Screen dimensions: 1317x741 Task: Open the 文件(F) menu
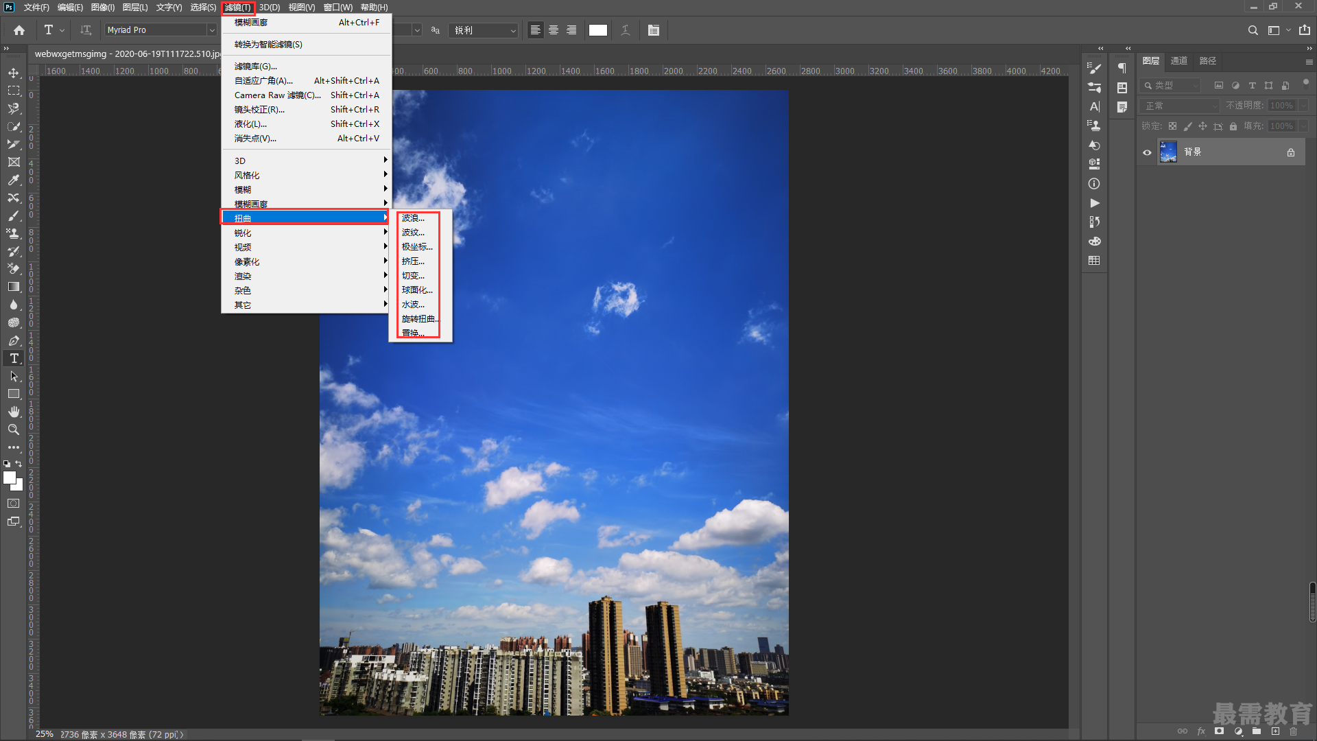tap(36, 8)
